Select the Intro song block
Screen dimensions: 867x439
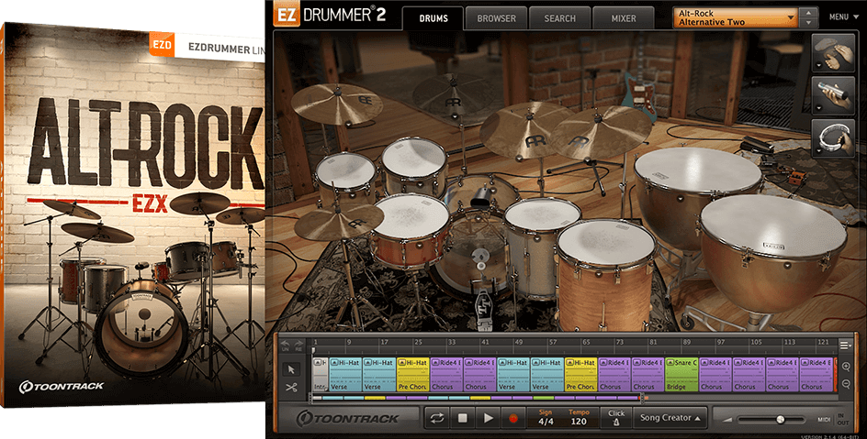tap(321, 375)
